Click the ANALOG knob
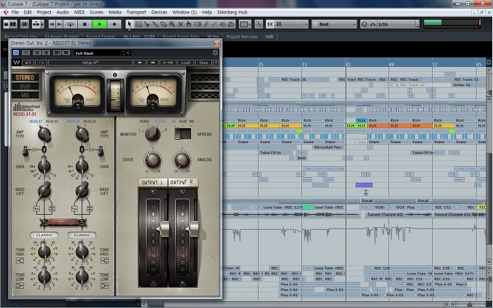 (181, 160)
